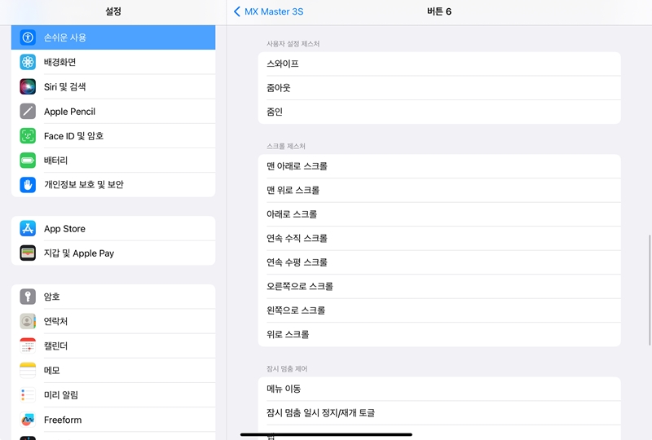652x440 pixels.
Task: Tap the App Store icon
Action: (28, 228)
